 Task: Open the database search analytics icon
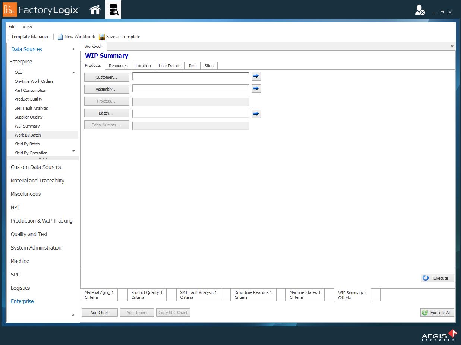click(x=113, y=10)
